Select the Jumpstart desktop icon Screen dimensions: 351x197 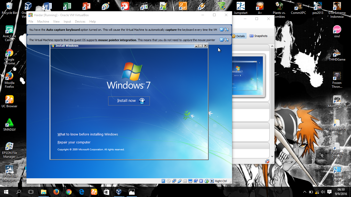pyautogui.click(x=241, y=8)
